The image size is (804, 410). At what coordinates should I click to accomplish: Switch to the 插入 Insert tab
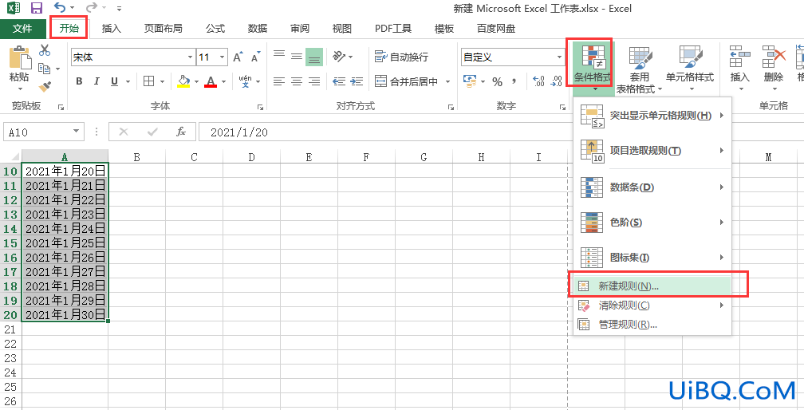coord(112,29)
